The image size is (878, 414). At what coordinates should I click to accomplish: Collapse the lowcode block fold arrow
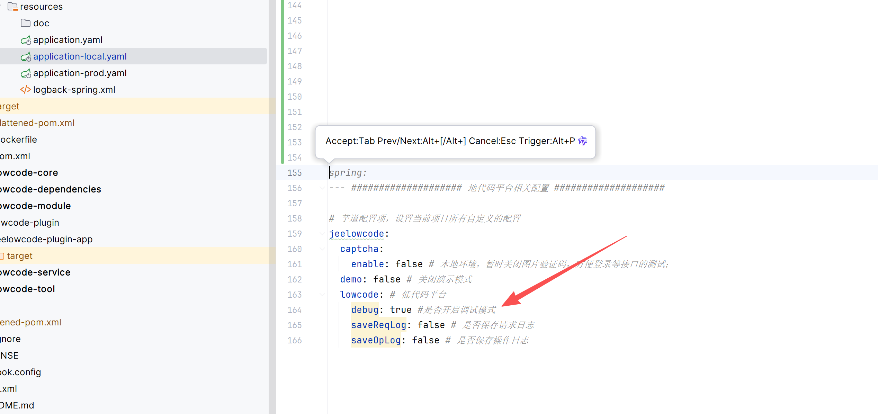[322, 295]
